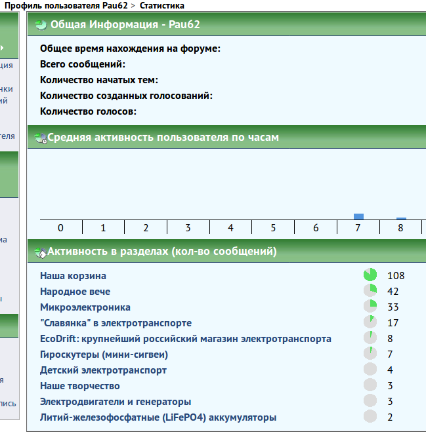The image size is (426, 441).
Task: Open Электродвигатели и генераторы section
Action: (x=116, y=402)
